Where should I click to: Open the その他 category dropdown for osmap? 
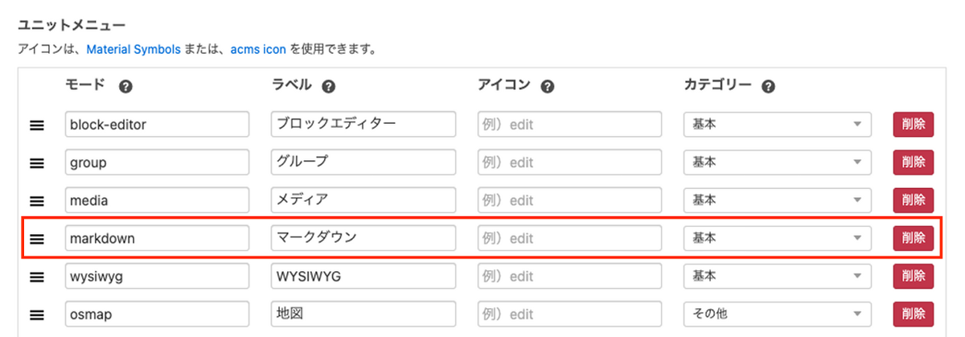(777, 314)
